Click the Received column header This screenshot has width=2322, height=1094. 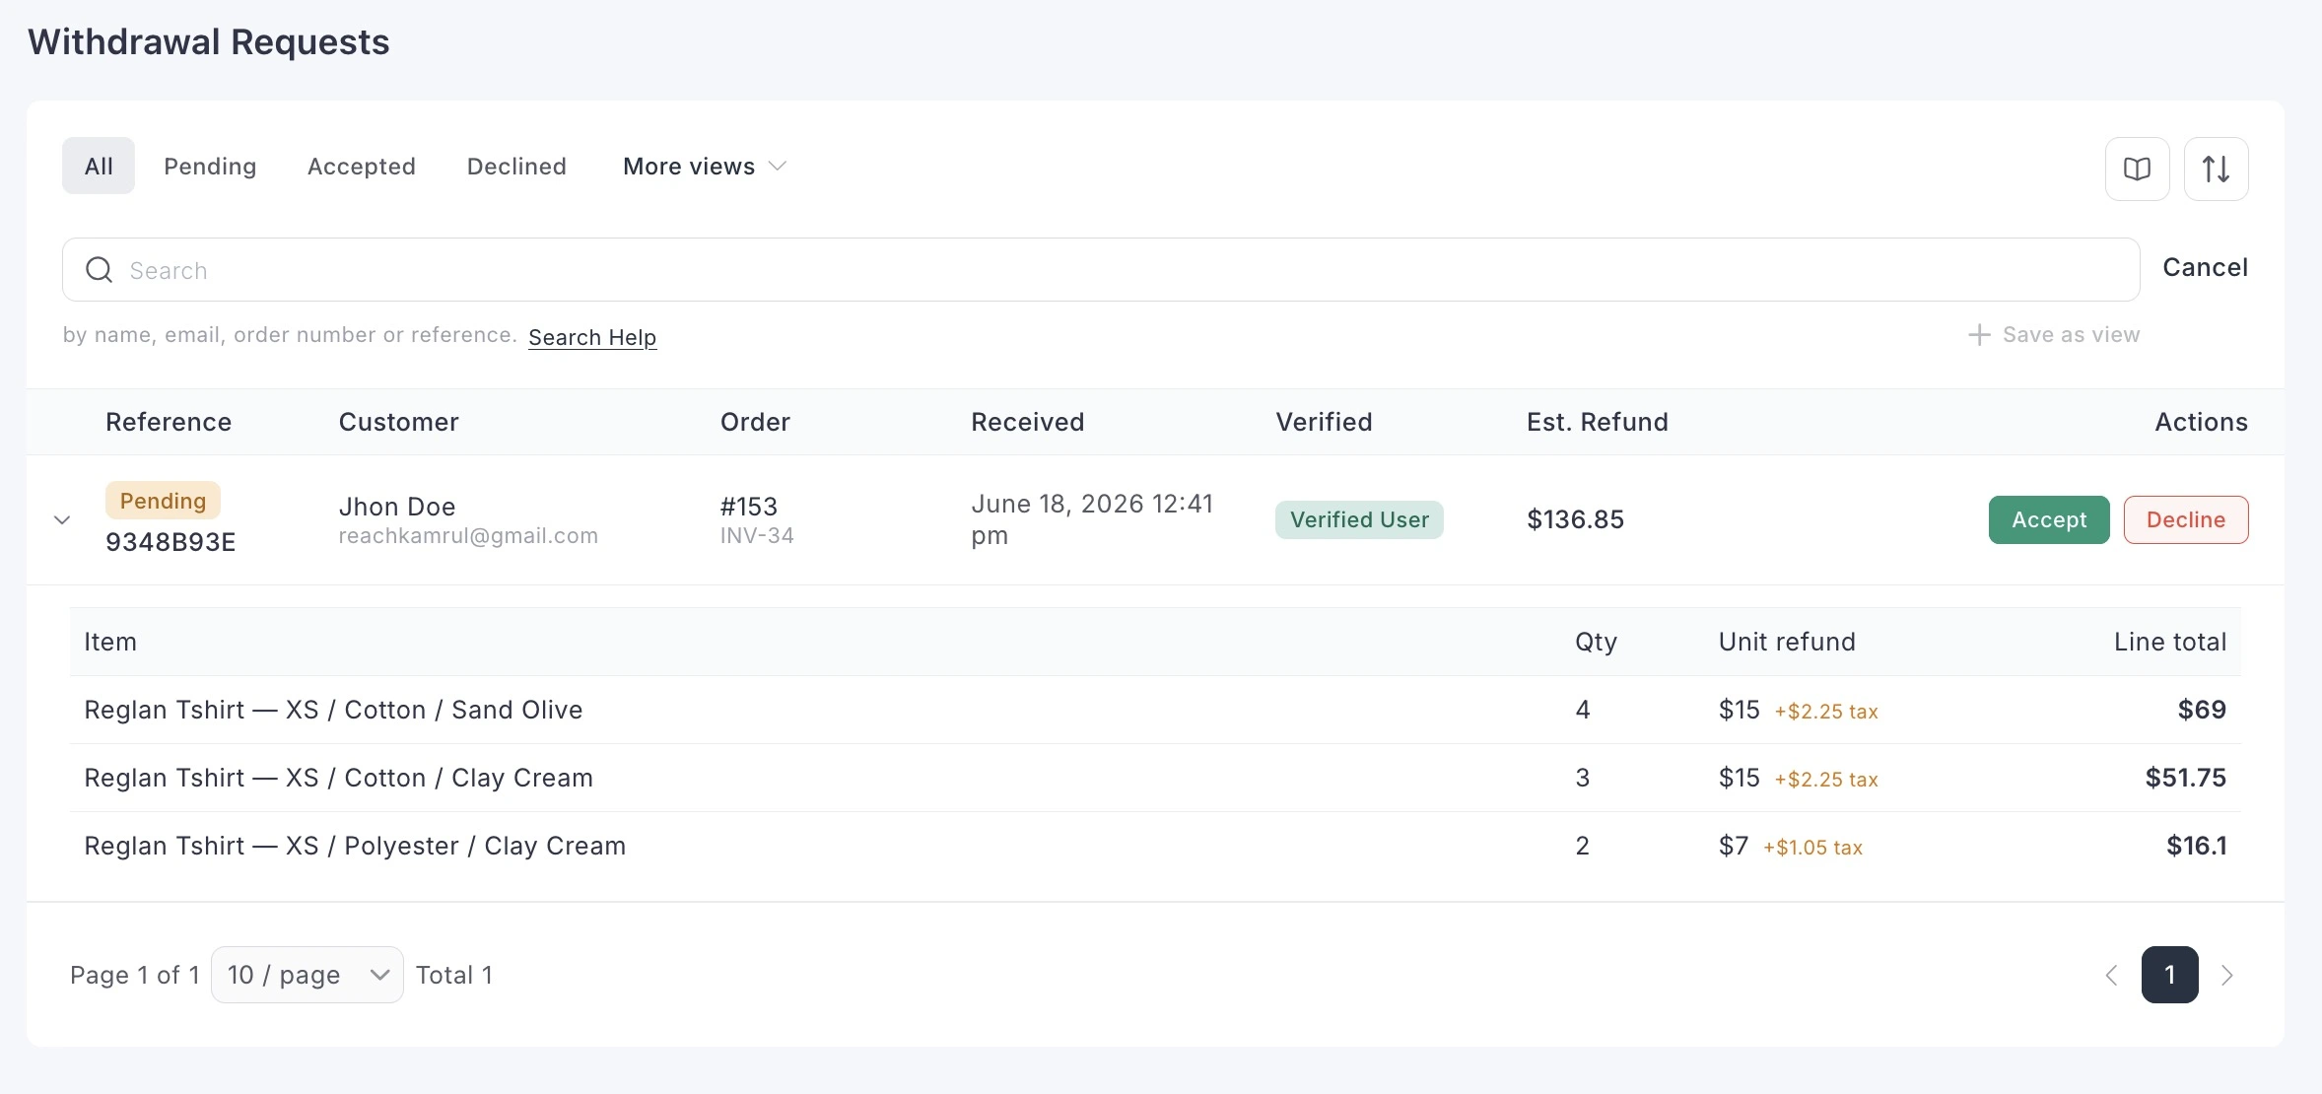point(1028,422)
